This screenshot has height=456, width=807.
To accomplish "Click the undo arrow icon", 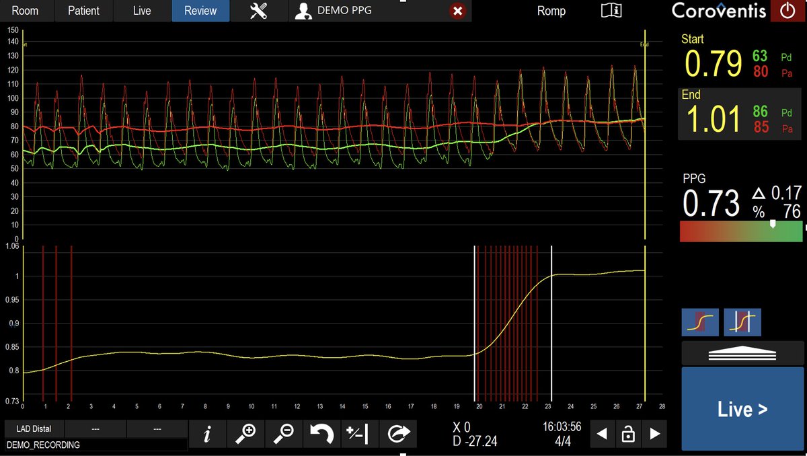I will pyautogui.click(x=322, y=434).
